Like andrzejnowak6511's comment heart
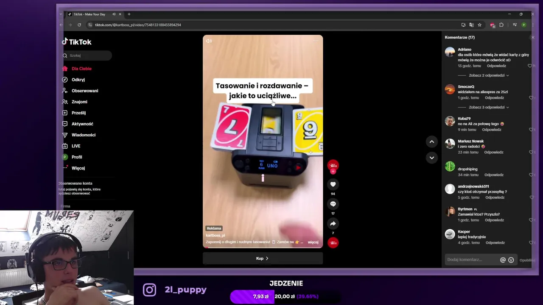 click(531, 197)
